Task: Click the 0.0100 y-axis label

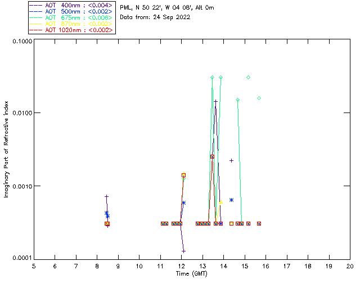Action: pyautogui.click(x=22, y=113)
